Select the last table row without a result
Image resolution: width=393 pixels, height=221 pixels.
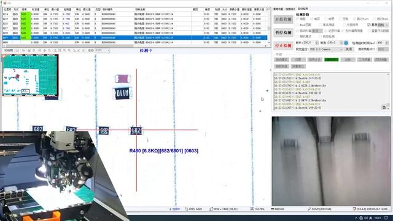point(135,42)
